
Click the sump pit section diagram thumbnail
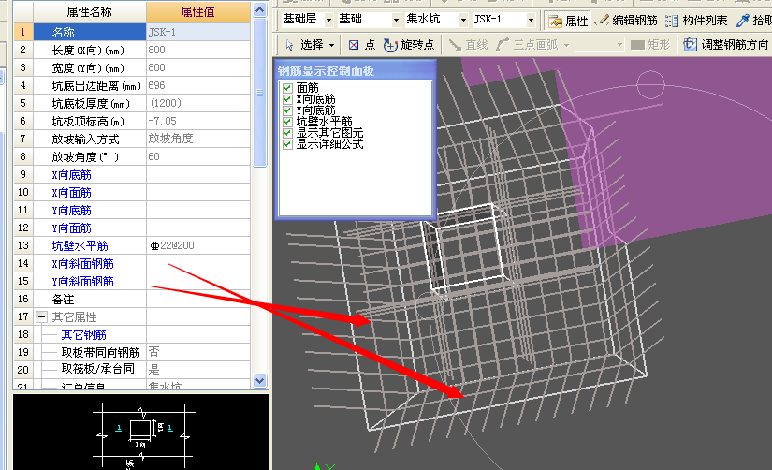point(141,433)
